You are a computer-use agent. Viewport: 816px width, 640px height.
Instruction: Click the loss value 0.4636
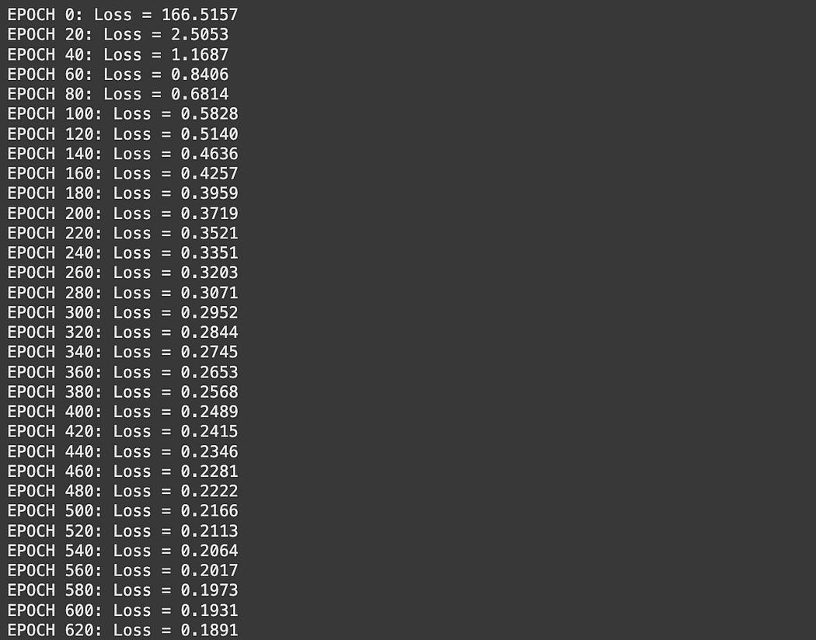pos(210,154)
